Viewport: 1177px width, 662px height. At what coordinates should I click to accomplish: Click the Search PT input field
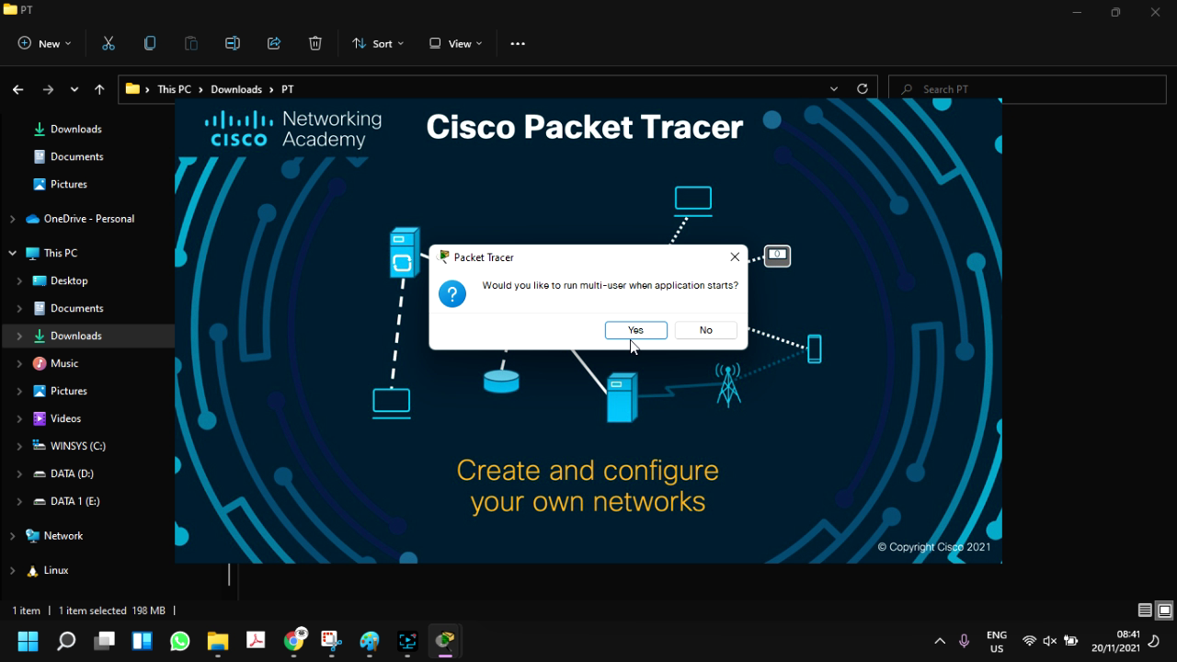coord(1027,89)
